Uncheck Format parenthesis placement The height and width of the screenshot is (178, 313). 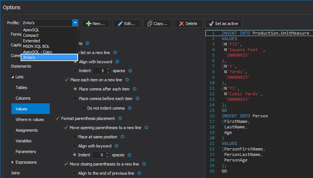pyautogui.click(x=58, y=118)
